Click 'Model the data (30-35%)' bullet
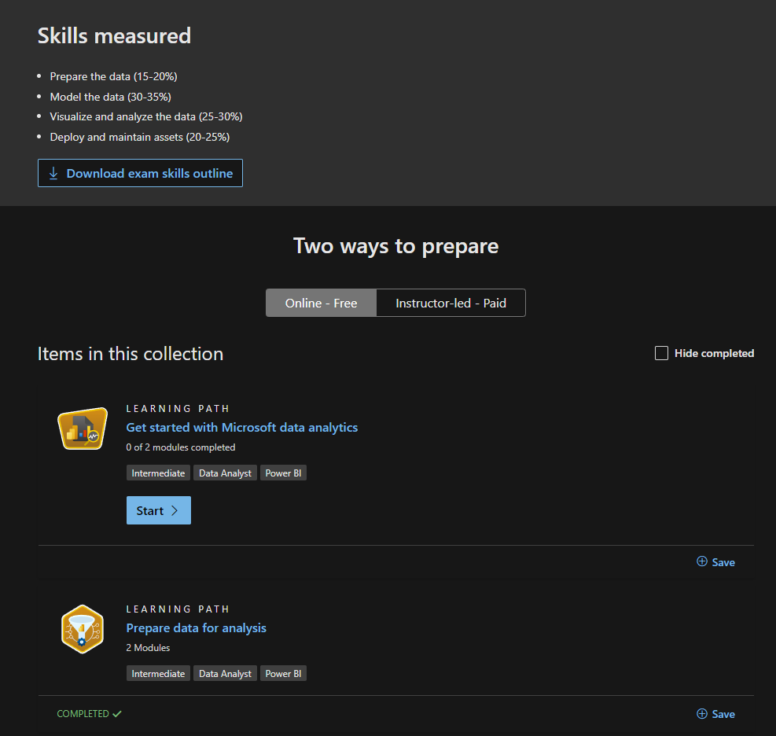This screenshot has width=776, height=736. tap(110, 97)
